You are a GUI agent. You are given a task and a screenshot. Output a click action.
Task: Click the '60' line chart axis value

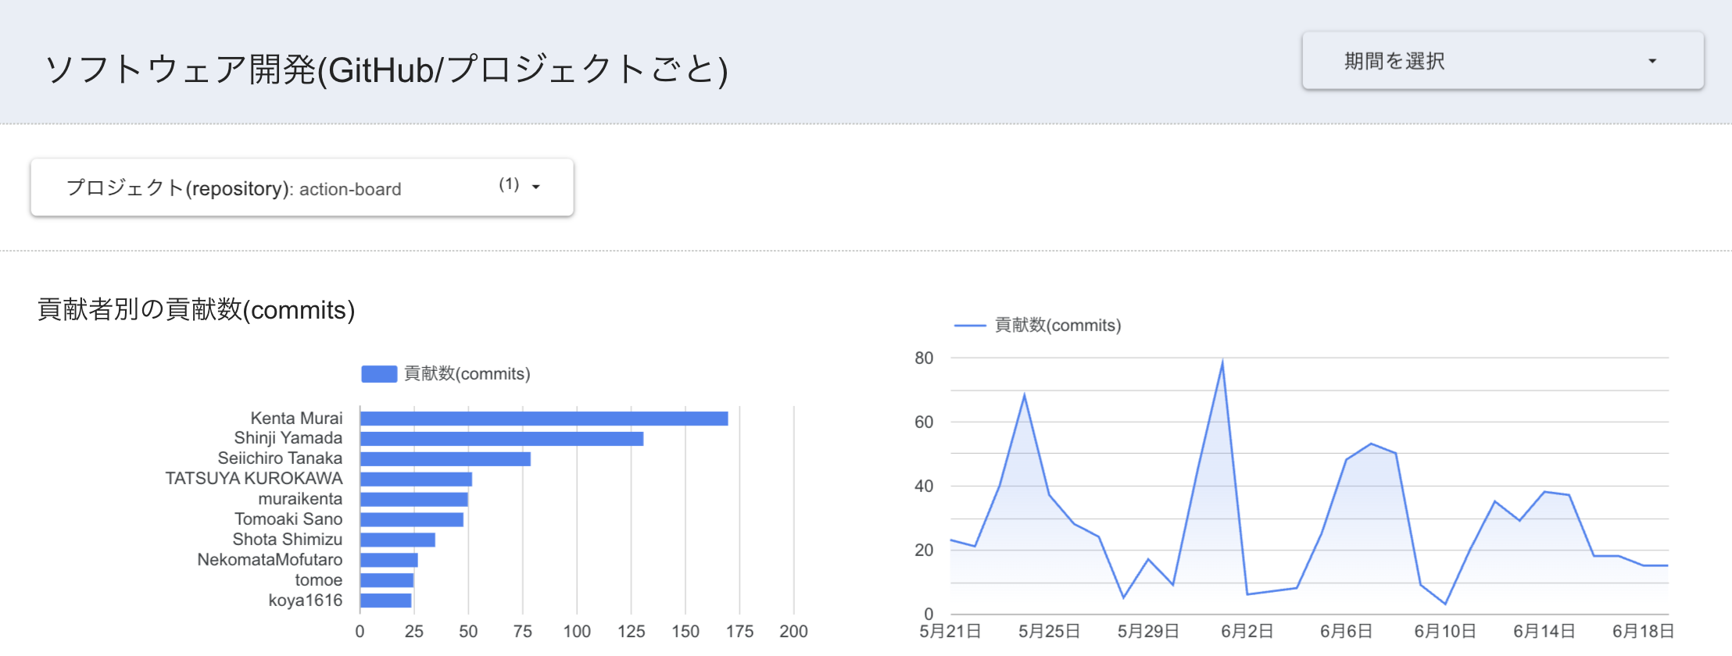coord(924,422)
